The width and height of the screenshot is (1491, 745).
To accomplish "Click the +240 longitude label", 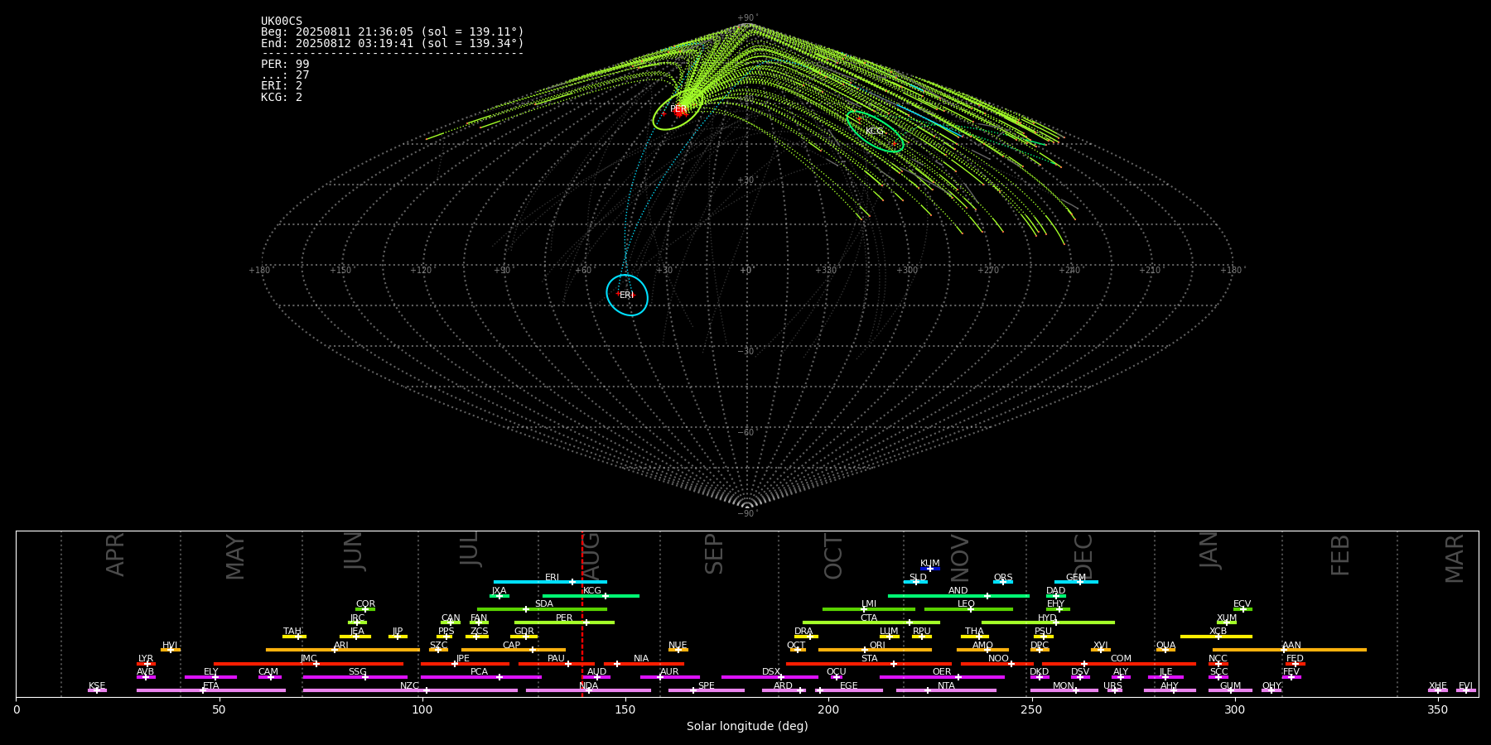I will [1069, 271].
